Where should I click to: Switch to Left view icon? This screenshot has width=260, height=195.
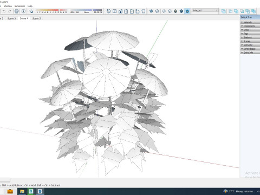pos(138,11)
